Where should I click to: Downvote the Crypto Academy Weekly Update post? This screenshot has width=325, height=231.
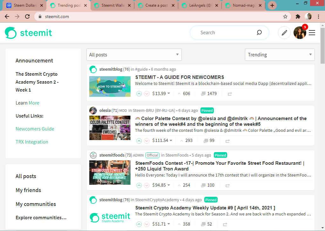pyautogui.click(x=146, y=224)
